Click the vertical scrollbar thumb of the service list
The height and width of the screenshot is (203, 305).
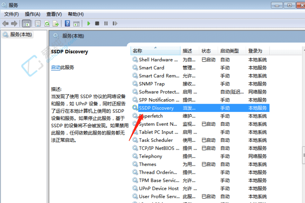[304, 155]
